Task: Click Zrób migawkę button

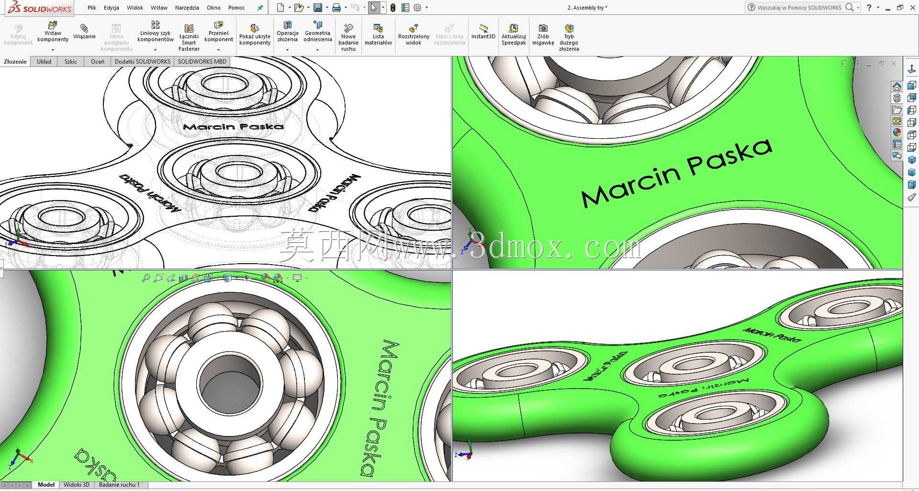Action: pos(543,35)
